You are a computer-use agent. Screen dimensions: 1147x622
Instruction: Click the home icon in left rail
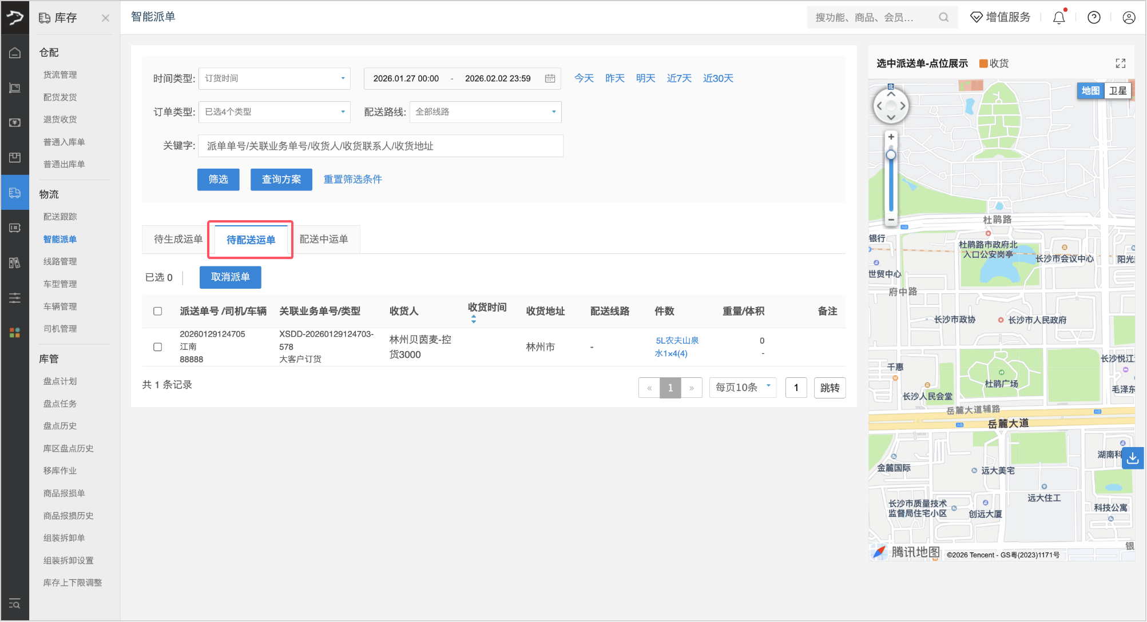pos(15,53)
